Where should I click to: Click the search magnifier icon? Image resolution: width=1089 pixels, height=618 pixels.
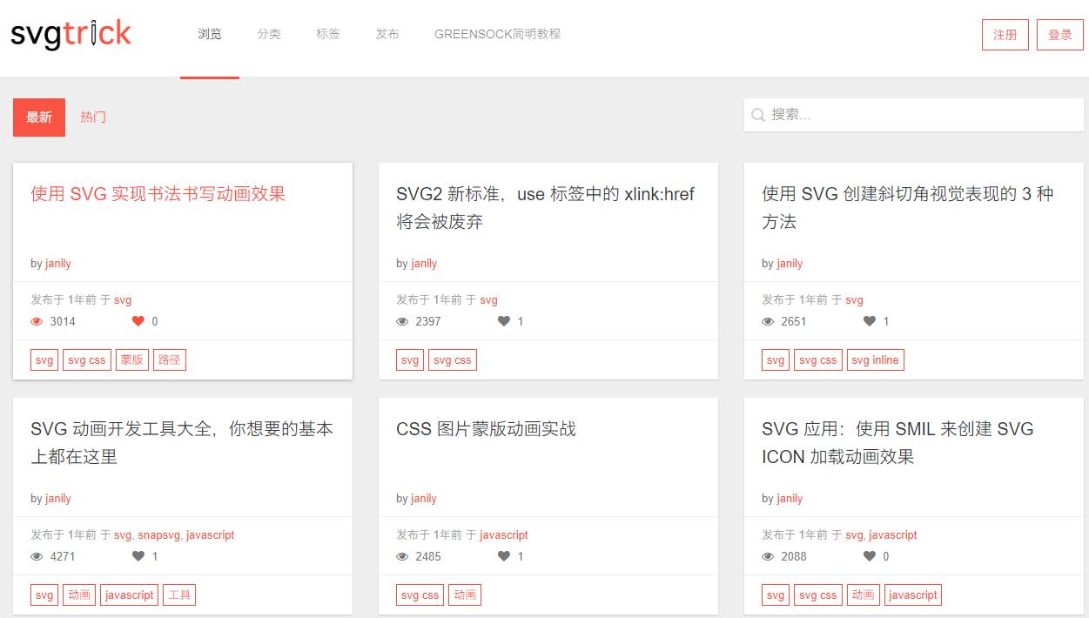point(758,115)
